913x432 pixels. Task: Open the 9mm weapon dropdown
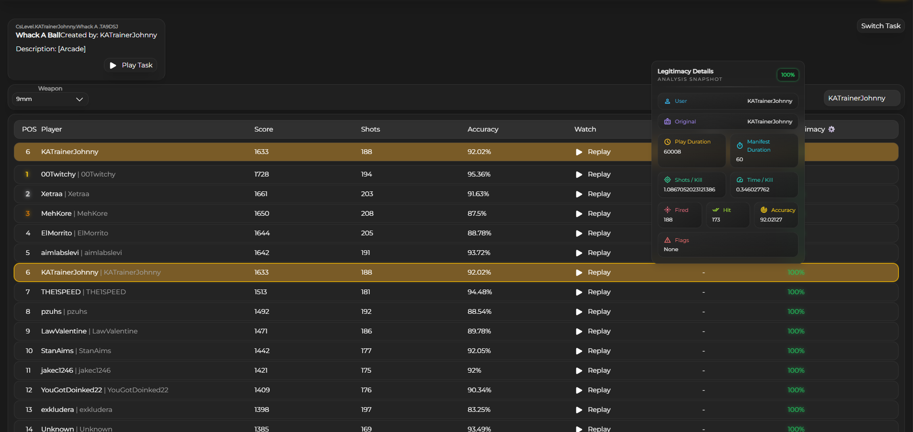[50, 99]
